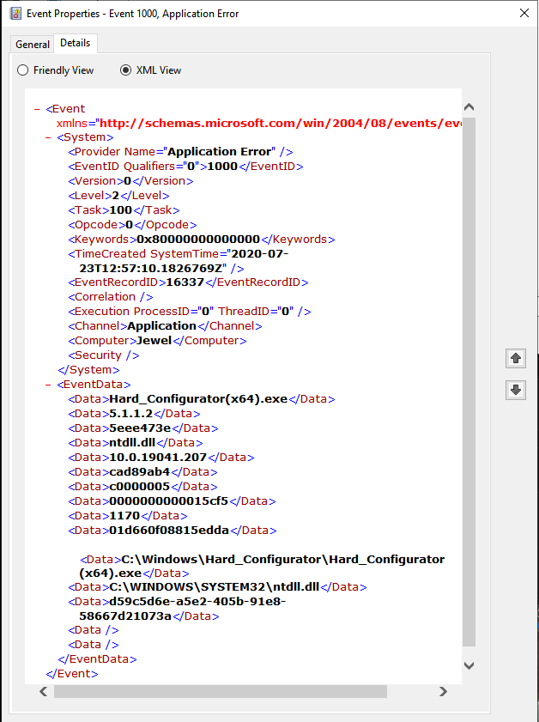Click the Opcode 0 line

pyautogui.click(x=132, y=225)
